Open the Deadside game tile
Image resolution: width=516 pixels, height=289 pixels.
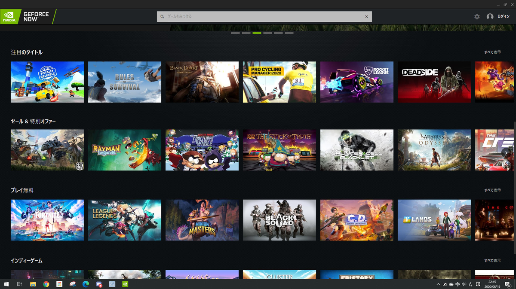[x=434, y=82]
